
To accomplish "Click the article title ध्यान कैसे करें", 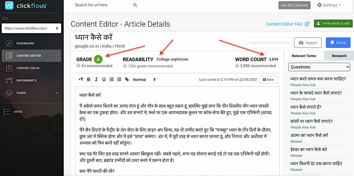I will click(94, 37).
